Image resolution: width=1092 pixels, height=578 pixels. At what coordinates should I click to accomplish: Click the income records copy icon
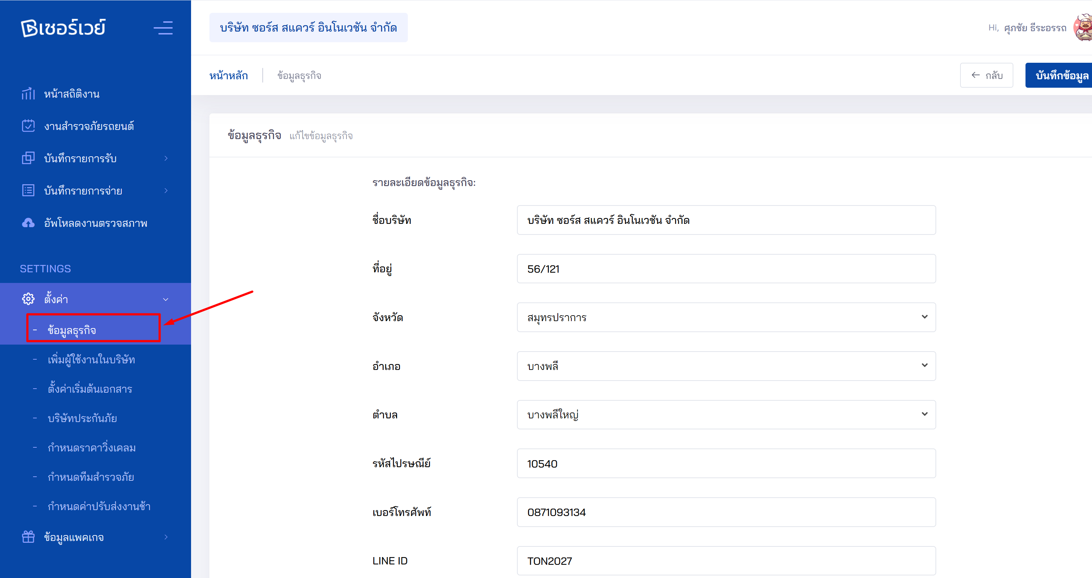coord(28,158)
